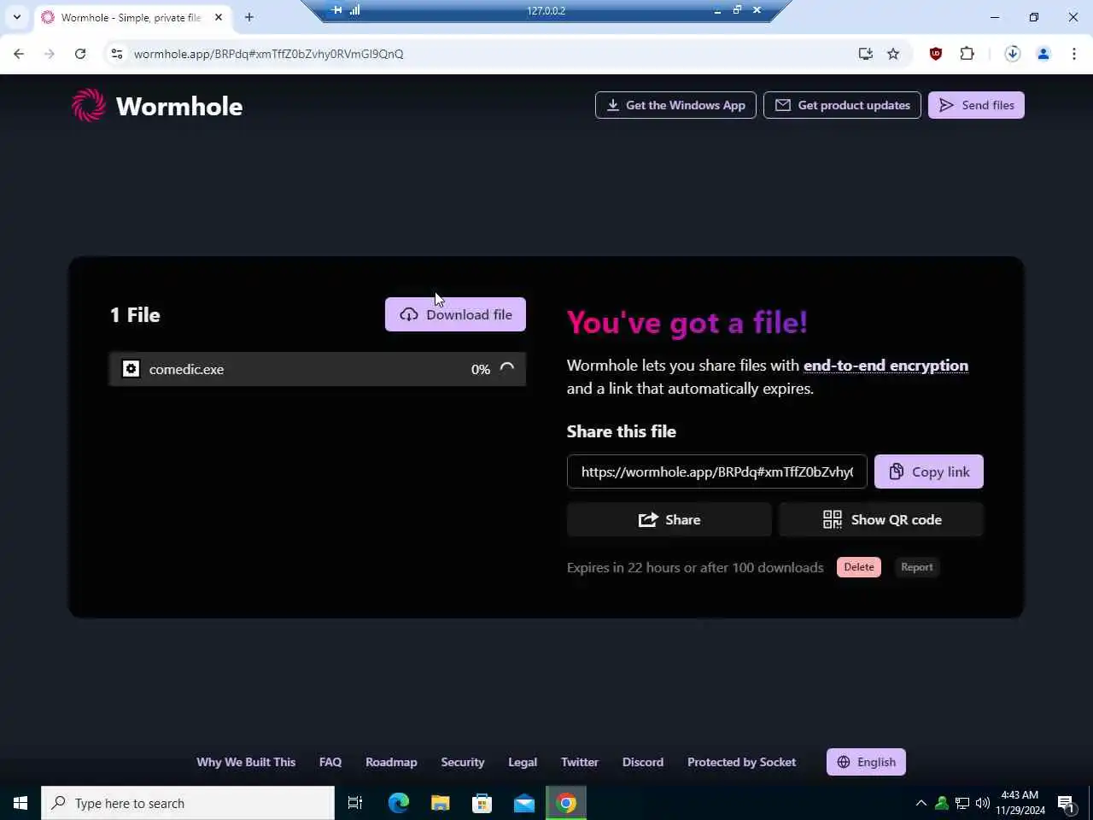Viewport: 1093px width, 820px height.
Task: Click the browser forward arrow
Action: [50, 54]
